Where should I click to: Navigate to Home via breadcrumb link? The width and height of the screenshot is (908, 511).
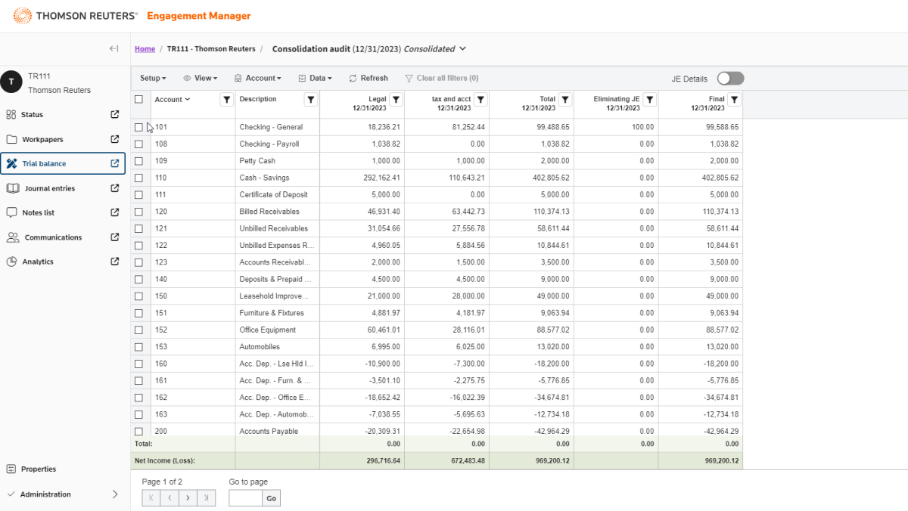tap(145, 48)
